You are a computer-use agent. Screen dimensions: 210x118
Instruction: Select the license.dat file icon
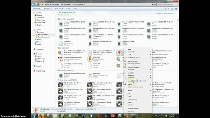pos(90,66)
